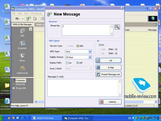Expand quick launch overflow chevron
Image resolution: width=161 pixels, height=121 pixels.
(x=27, y=117)
